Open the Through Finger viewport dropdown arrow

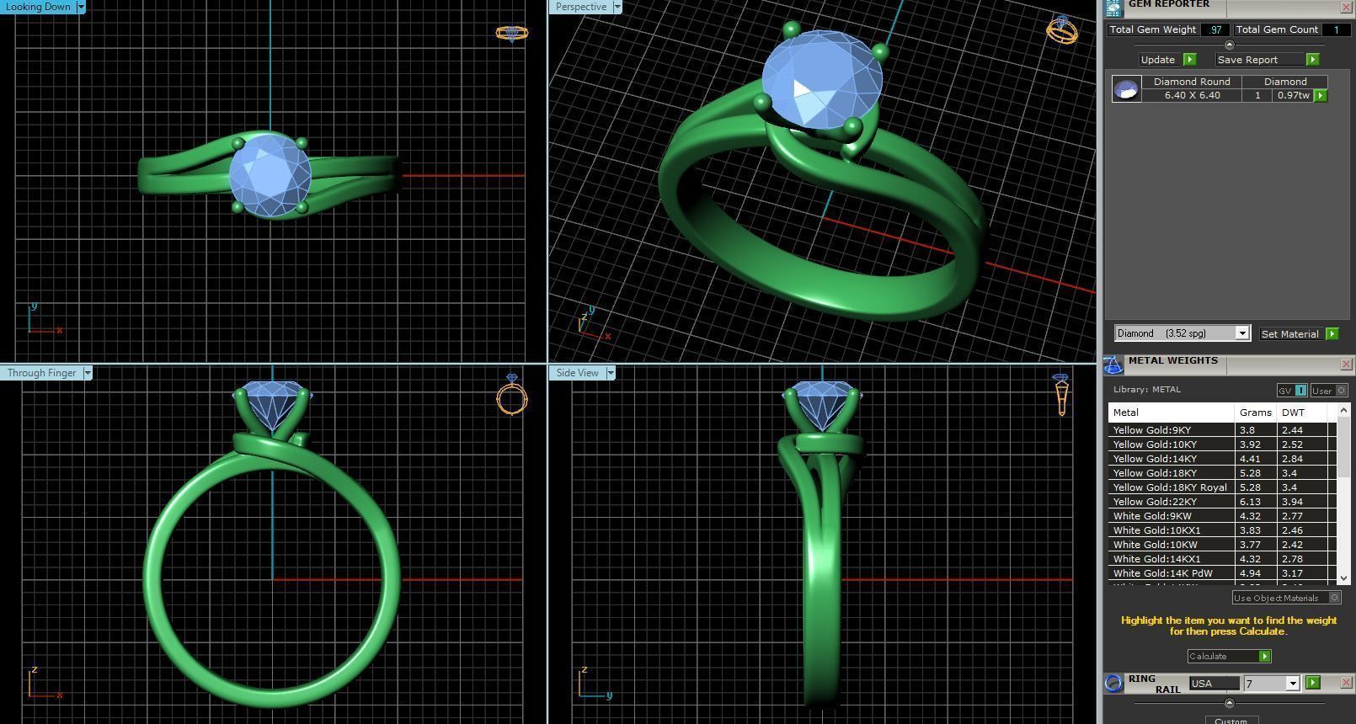(x=87, y=373)
